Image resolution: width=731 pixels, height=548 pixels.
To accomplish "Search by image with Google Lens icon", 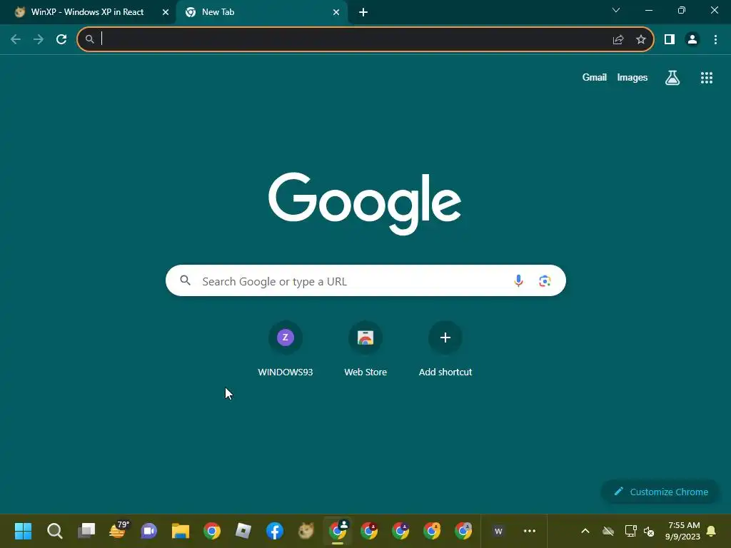I will pyautogui.click(x=545, y=281).
